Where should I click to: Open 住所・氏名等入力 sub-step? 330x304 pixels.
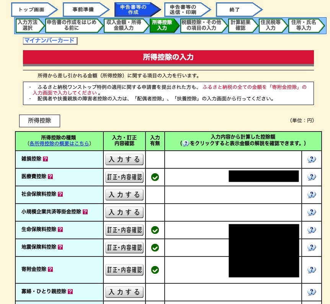point(306,25)
